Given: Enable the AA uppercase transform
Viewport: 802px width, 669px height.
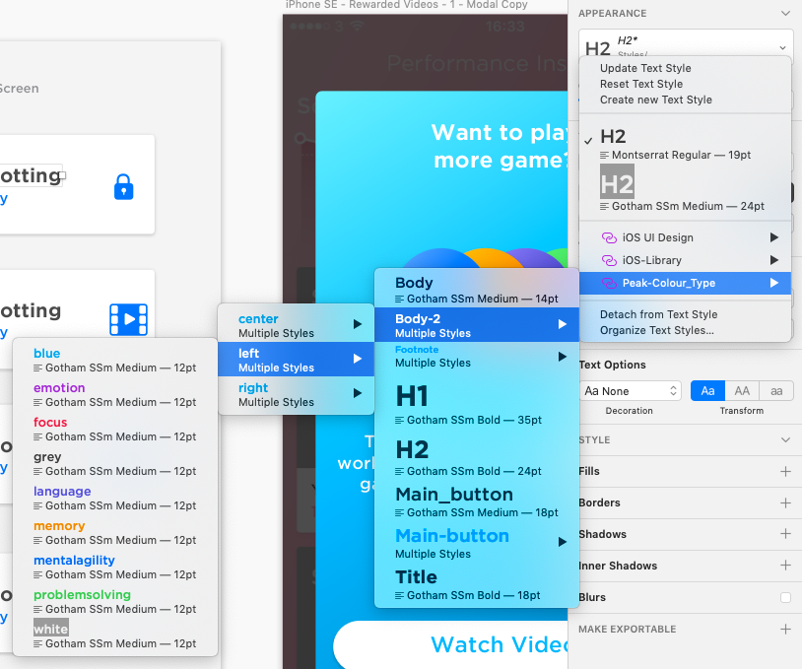Looking at the screenshot, I should pos(742,390).
